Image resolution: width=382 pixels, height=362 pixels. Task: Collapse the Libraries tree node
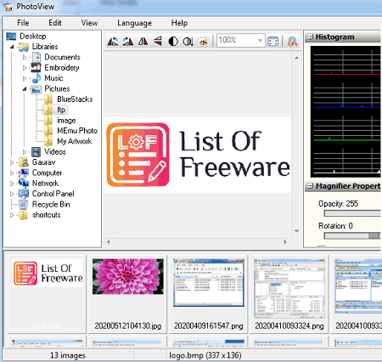click(x=12, y=47)
